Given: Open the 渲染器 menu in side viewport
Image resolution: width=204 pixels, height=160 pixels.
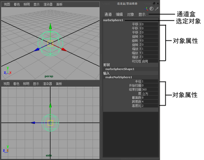Looking at the screenshot, I should click(47, 84).
